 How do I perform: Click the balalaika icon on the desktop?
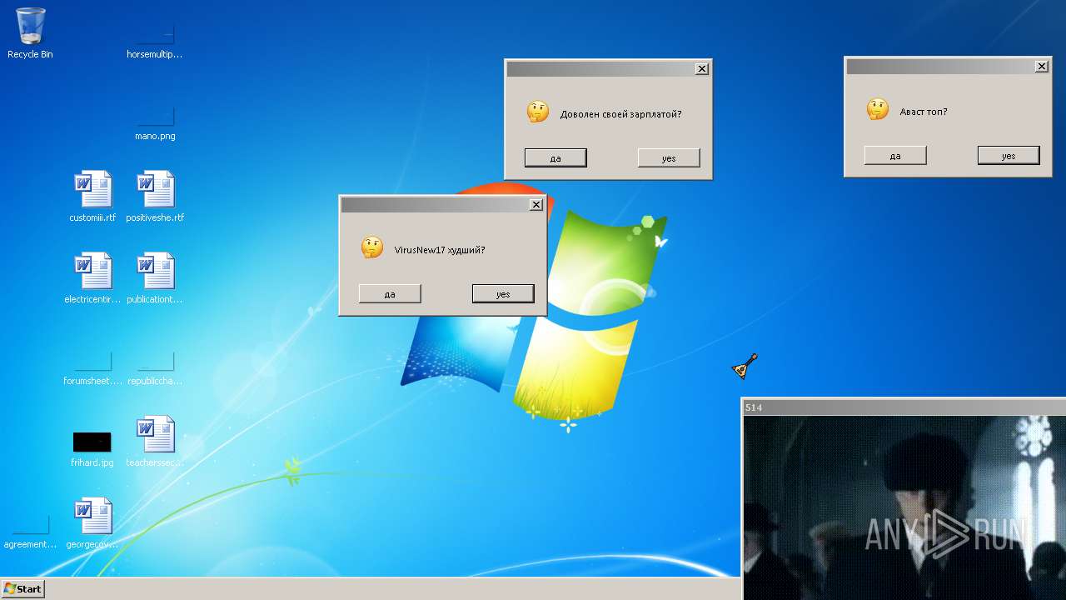coord(745,366)
